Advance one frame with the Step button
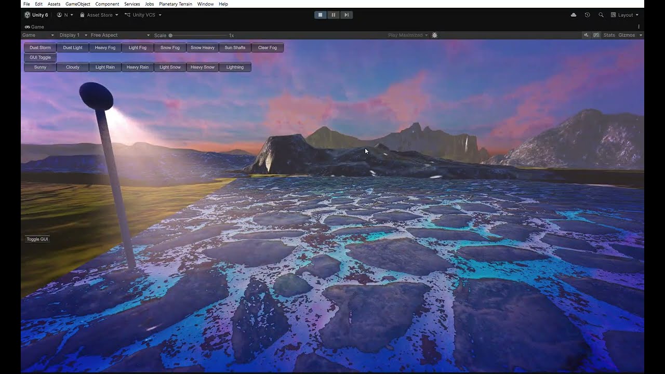 (x=347, y=15)
